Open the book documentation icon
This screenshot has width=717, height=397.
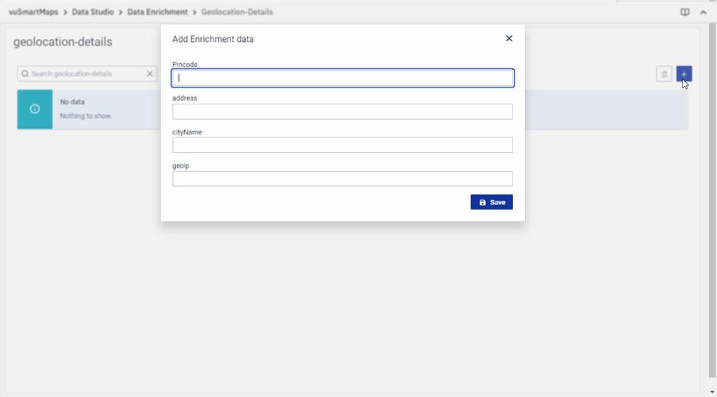click(685, 12)
